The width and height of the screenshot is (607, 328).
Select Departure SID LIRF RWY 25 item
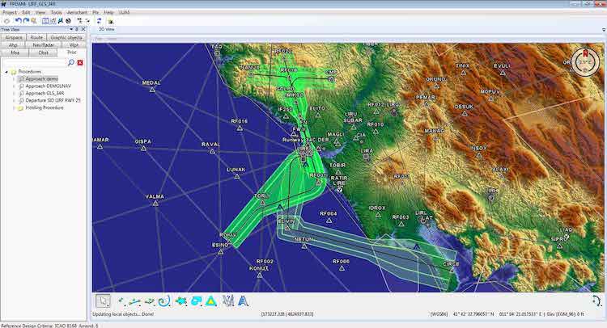(x=53, y=100)
